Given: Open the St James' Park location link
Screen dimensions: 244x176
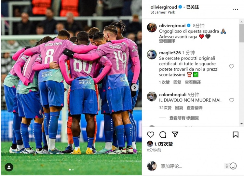Looking at the screenshot, I should (163, 12).
